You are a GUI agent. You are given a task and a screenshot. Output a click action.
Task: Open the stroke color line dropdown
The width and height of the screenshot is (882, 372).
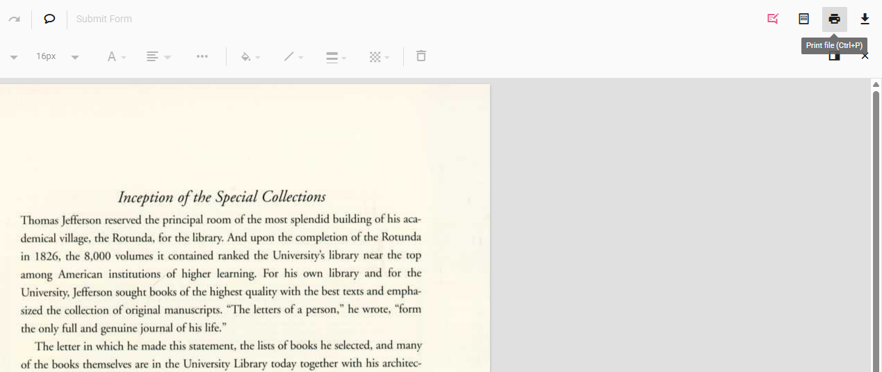[293, 56]
